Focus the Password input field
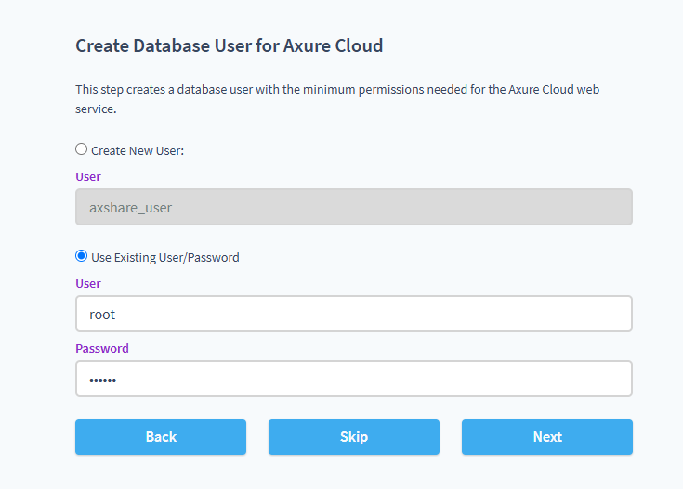Image resolution: width=683 pixels, height=489 pixels. tap(353, 379)
